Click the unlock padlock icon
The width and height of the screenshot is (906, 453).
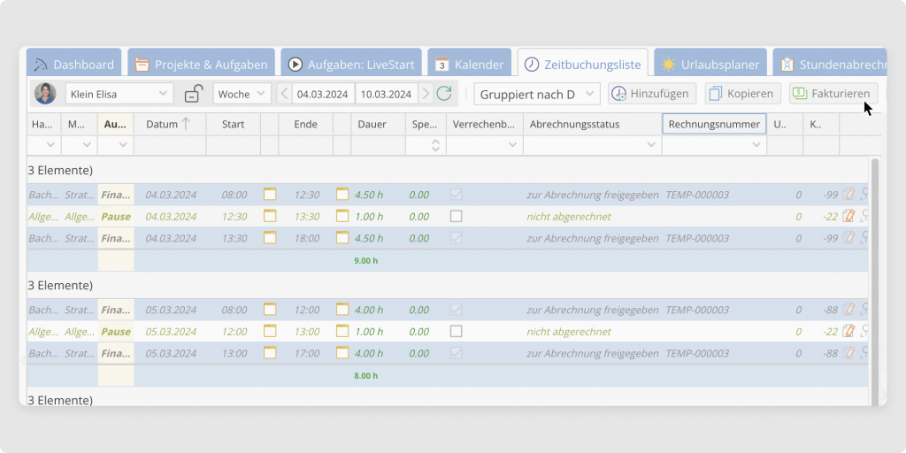point(193,94)
